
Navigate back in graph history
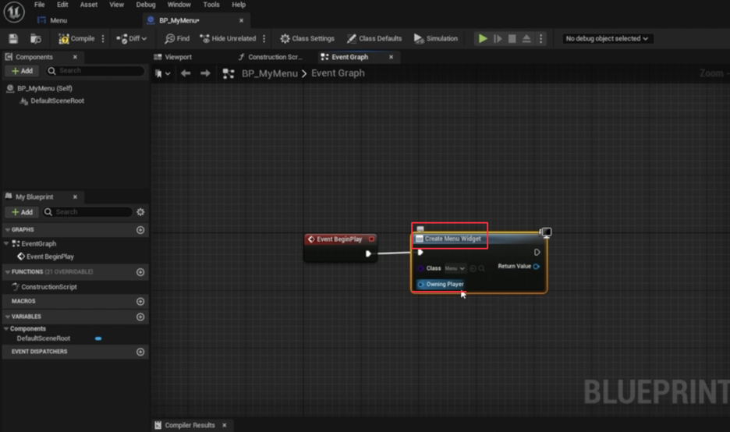pos(186,73)
